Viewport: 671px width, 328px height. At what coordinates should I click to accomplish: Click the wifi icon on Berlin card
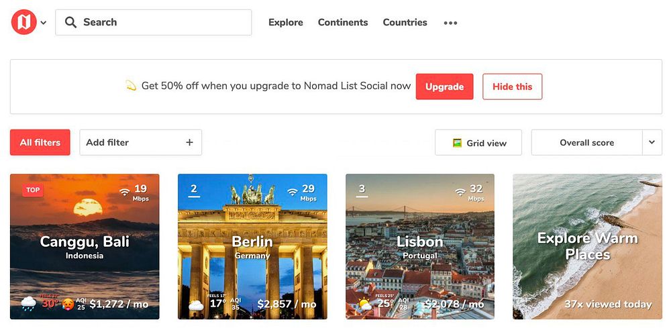293,192
